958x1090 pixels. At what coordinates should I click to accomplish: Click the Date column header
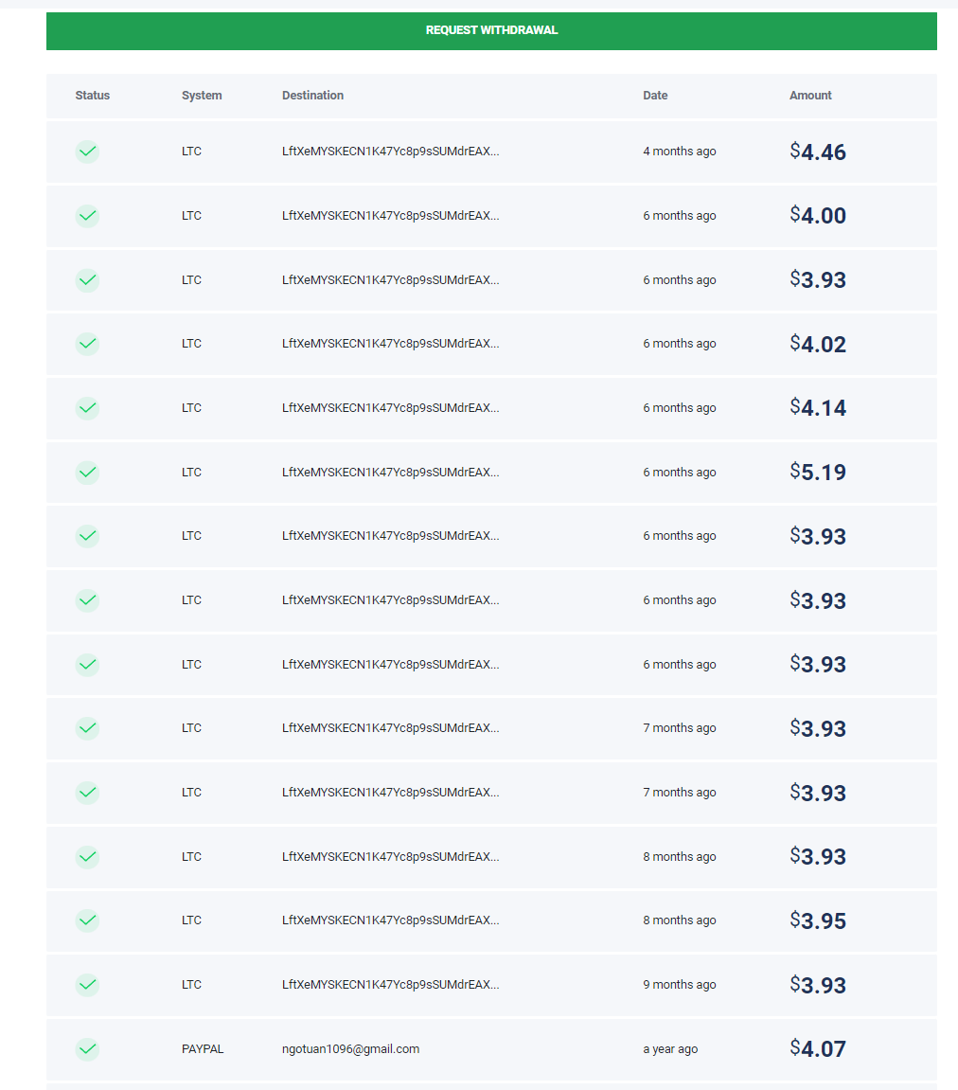click(655, 96)
